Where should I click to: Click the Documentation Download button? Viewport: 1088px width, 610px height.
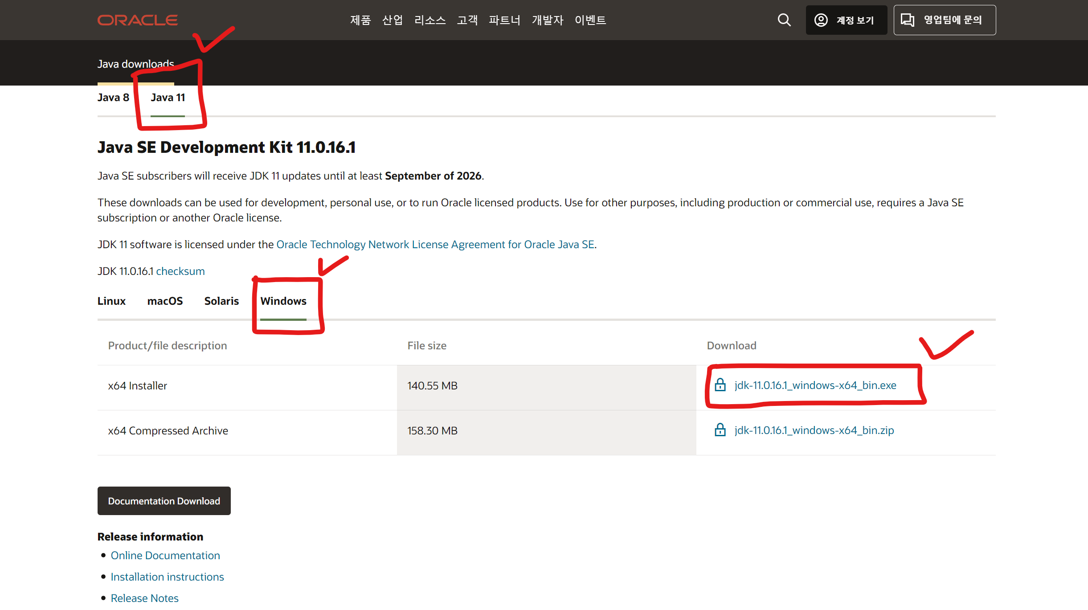click(164, 501)
